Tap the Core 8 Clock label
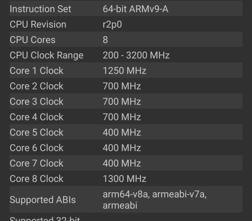This screenshot has width=252, height=221. point(36,178)
